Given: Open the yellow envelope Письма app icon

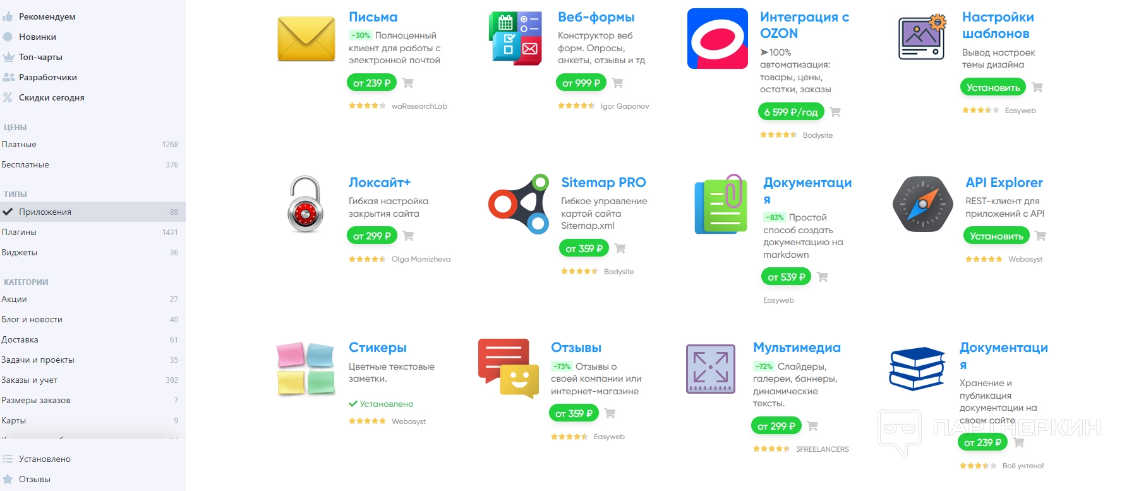Looking at the screenshot, I should (306, 39).
